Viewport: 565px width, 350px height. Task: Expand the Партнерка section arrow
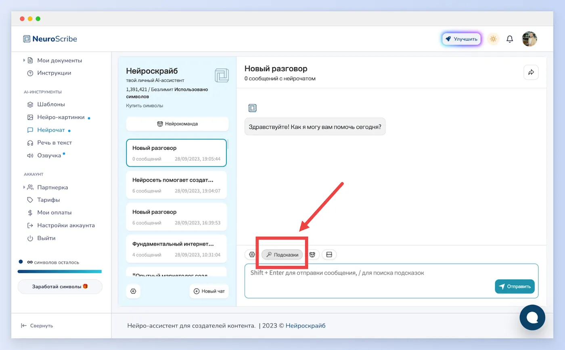pos(24,187)
